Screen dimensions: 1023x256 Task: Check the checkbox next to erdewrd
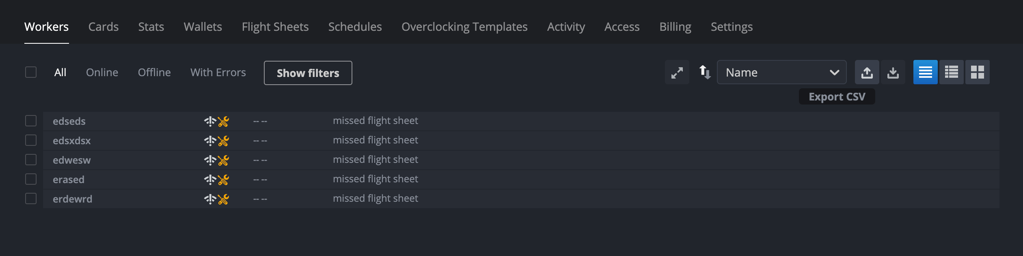tap(30, 198)
